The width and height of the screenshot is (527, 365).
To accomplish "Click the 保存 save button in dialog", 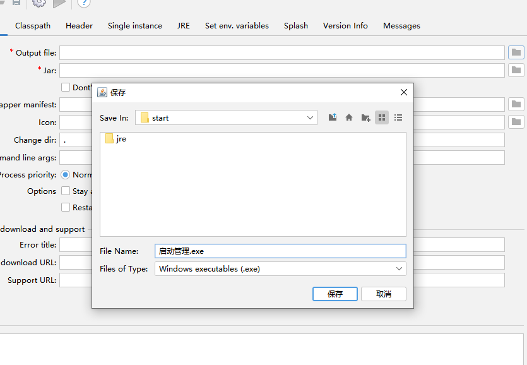I will 335,294.
